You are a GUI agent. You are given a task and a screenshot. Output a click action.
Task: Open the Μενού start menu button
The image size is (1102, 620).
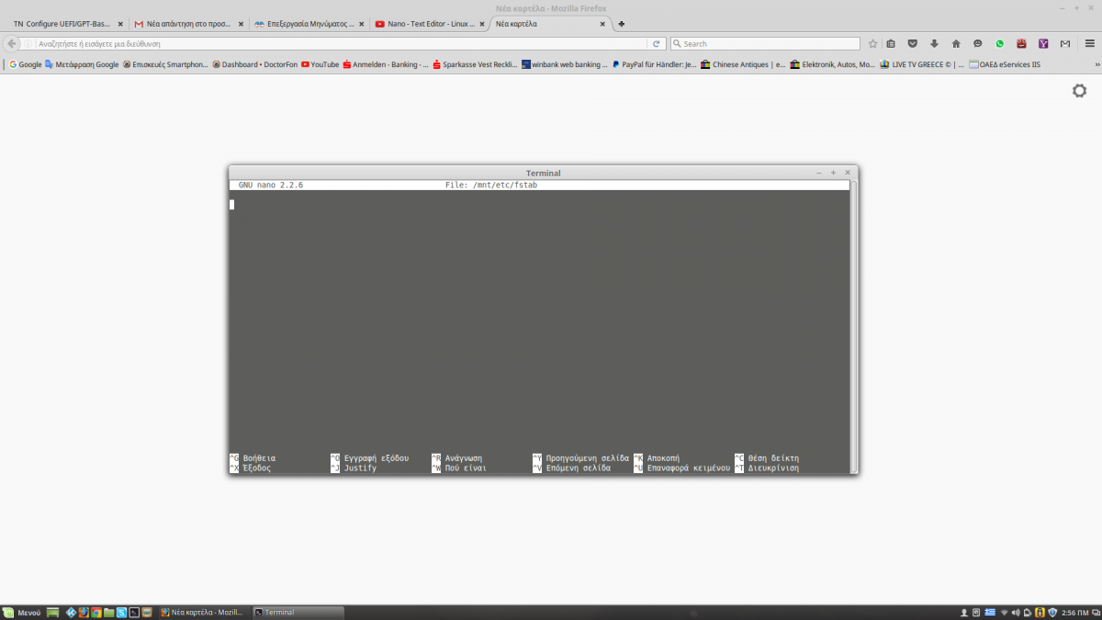pos(22,612)
